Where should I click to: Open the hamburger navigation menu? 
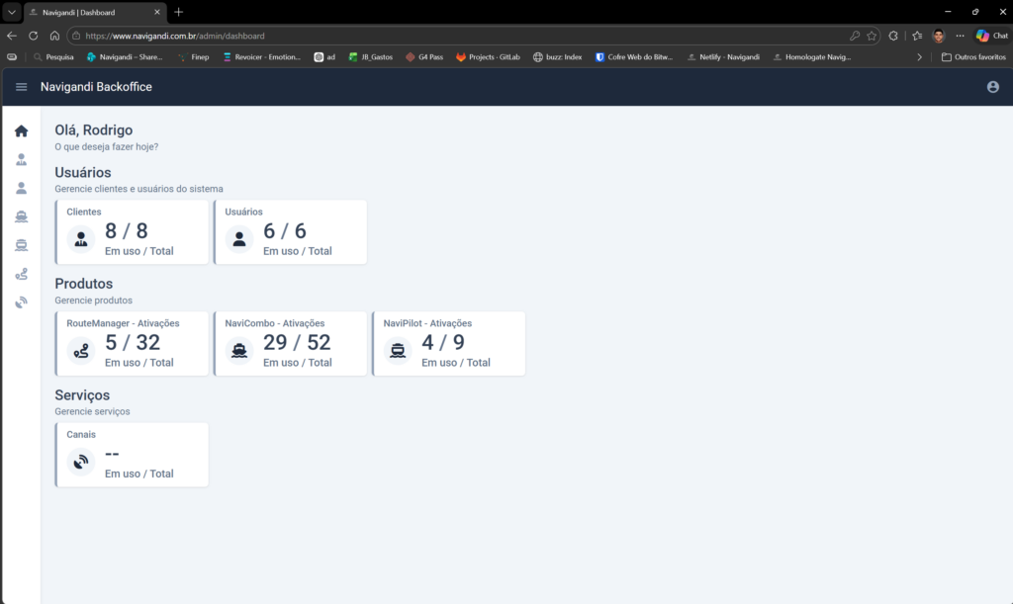(x=22, y=87)
